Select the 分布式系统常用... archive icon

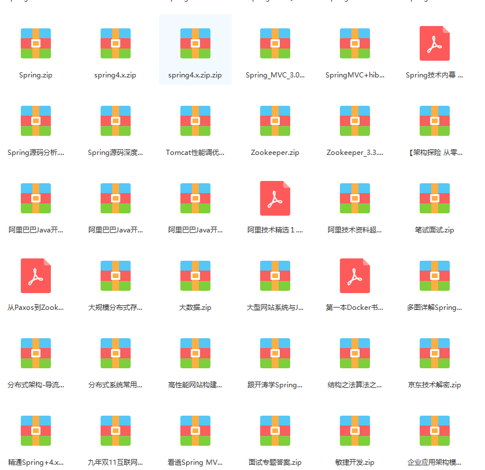click(116, 353)
